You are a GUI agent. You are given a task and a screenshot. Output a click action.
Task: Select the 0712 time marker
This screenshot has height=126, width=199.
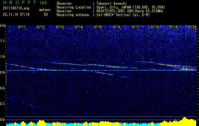(41, 27)
